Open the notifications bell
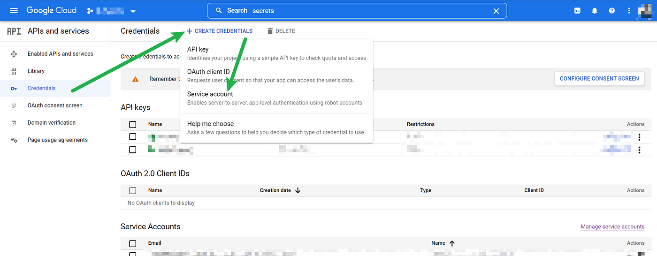The image size is (657, 256). [x=594, y=10]
